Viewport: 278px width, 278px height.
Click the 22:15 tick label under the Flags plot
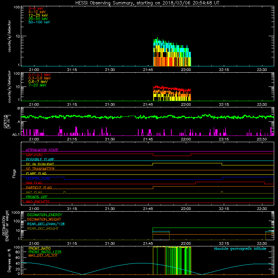(x=224, y=209)
